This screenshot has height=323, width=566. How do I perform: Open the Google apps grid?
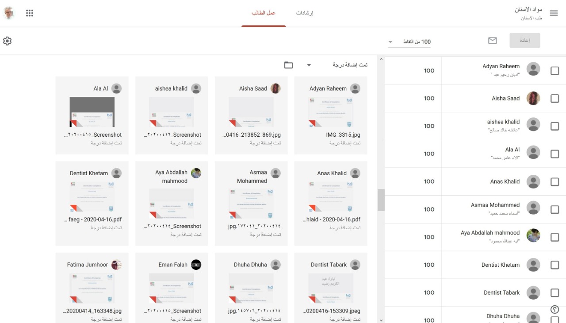(30, 13)
